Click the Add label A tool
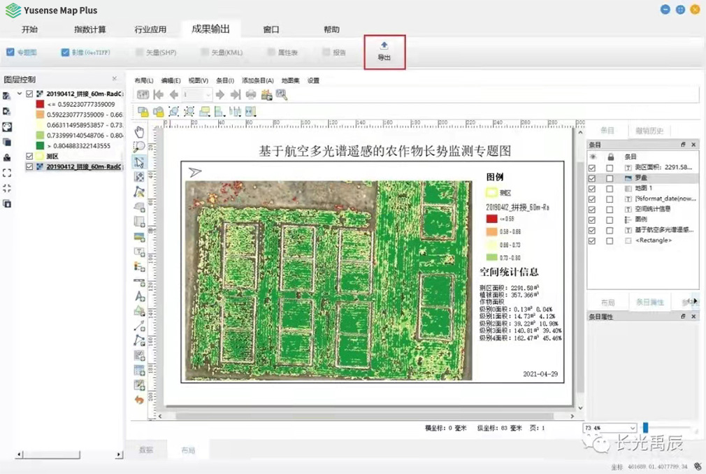Screen dimensions: 706x474 [x=139, y=296]
